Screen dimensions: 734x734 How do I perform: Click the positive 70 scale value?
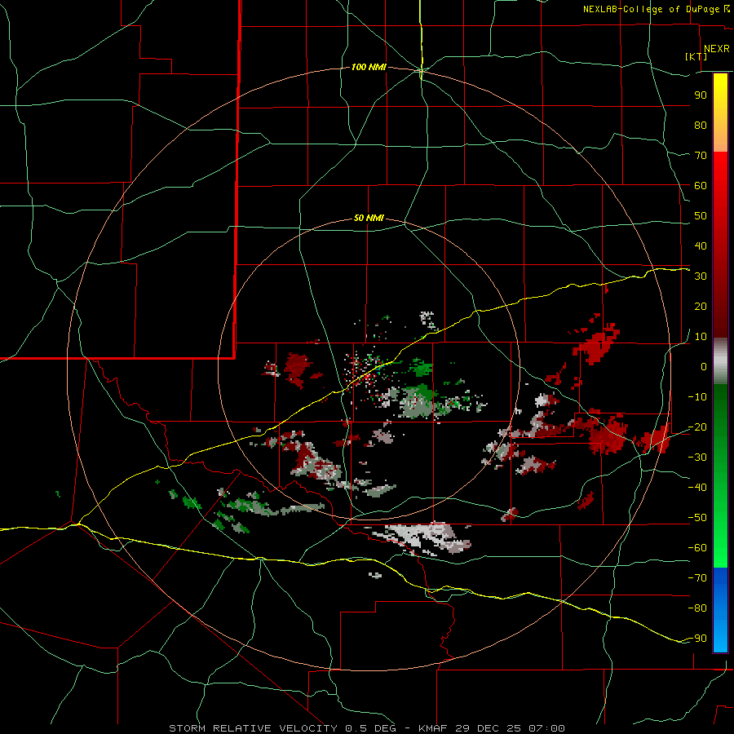[701, 156]
